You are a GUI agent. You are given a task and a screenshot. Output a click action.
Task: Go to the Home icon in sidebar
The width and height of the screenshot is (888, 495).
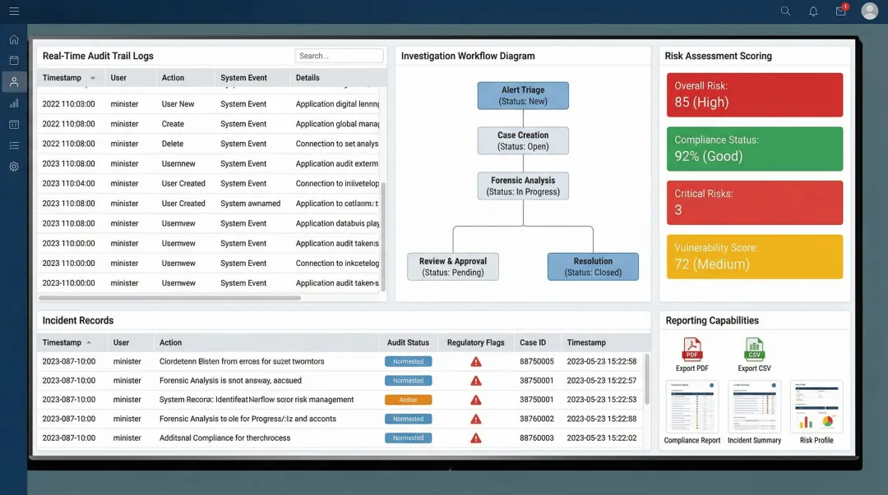[14, 39]
